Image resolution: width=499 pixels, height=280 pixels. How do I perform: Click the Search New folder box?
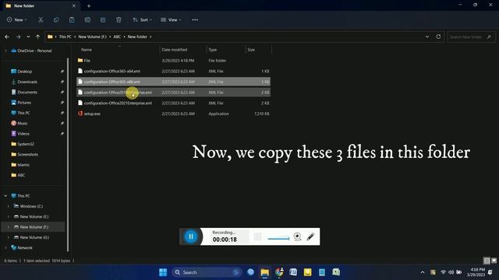click(x=471, y=37)
